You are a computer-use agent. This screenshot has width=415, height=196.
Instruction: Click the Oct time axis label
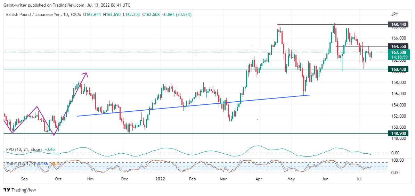[58, 179]
